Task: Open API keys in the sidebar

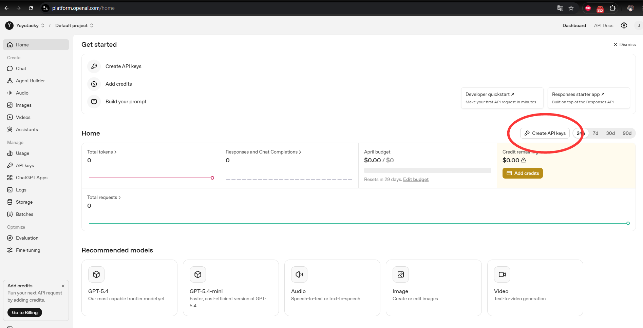Action: [x=36, y=165]
